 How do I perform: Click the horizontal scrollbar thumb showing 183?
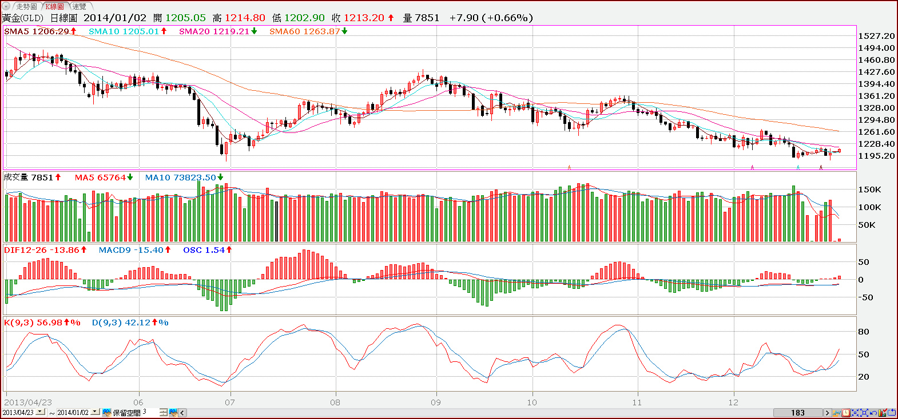798,413
